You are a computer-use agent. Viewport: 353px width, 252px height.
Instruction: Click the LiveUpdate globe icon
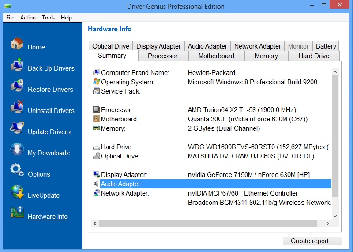click(17, 192)
